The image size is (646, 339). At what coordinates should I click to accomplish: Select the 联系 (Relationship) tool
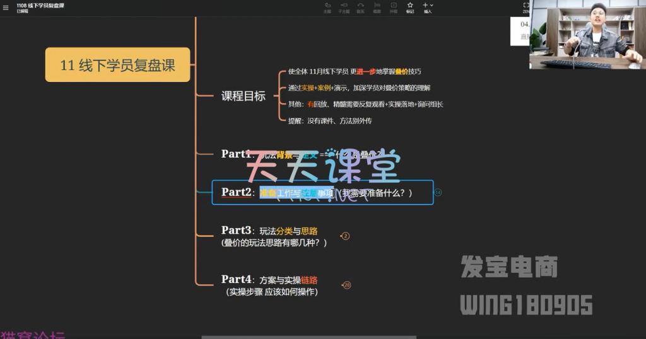tap(360, 7)
